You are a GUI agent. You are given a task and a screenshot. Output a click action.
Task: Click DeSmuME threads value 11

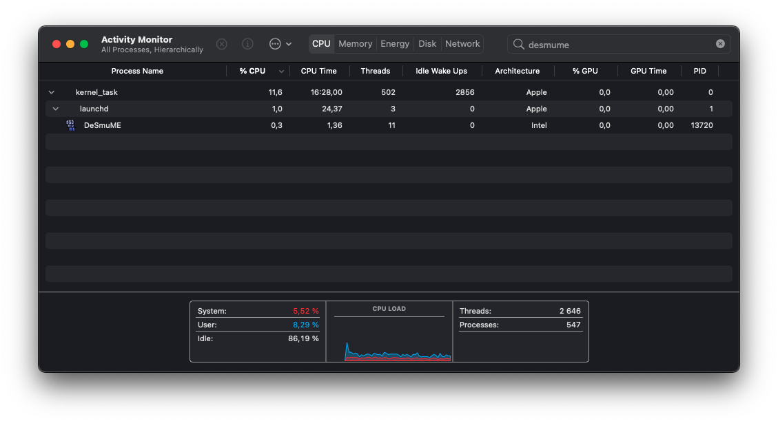[391, 125]
